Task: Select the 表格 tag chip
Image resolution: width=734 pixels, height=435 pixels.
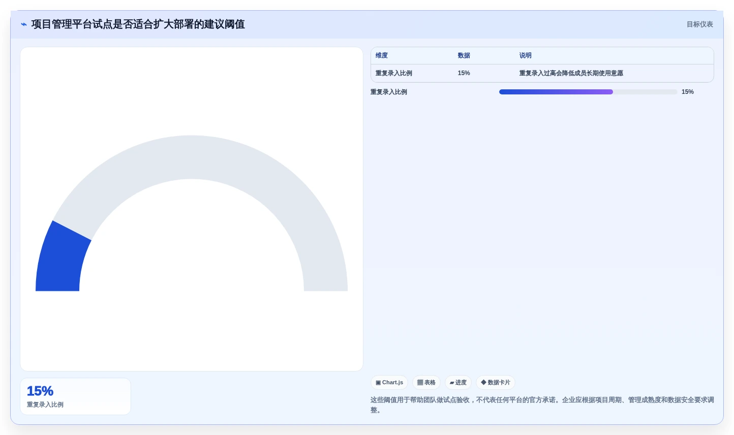Action: click(426, 383)
